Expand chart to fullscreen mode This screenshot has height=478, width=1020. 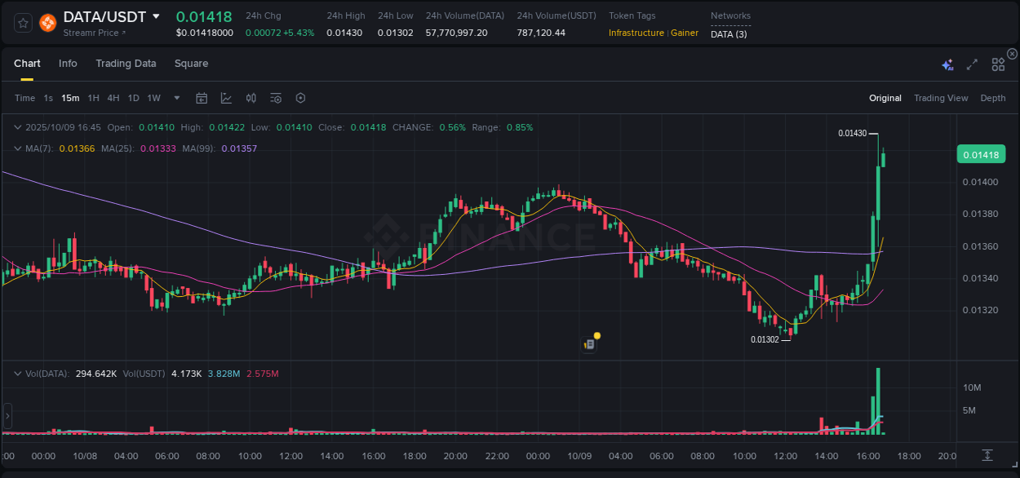pos(972,64)
